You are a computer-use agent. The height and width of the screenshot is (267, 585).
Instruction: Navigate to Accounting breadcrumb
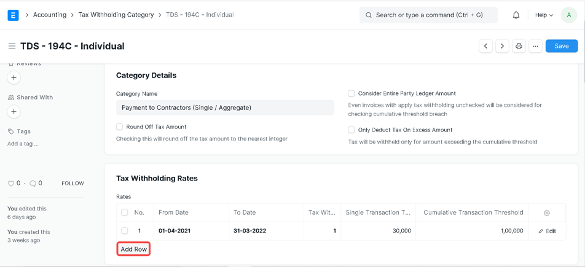tap(50, 15)
